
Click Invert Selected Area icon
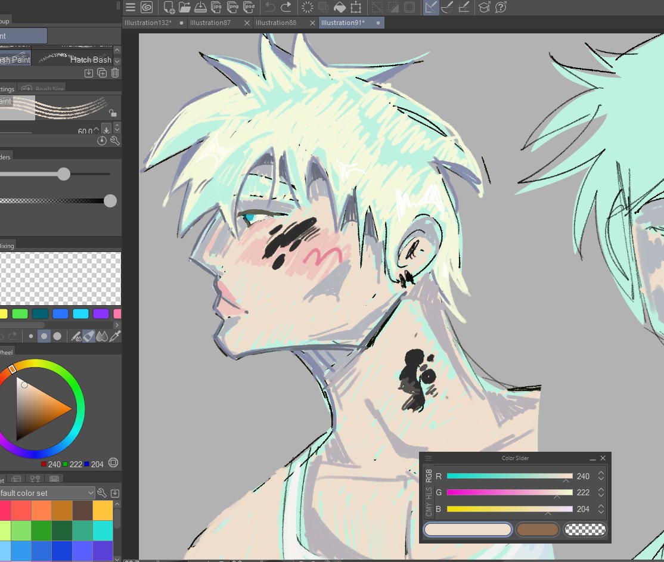tap(393, 7)
